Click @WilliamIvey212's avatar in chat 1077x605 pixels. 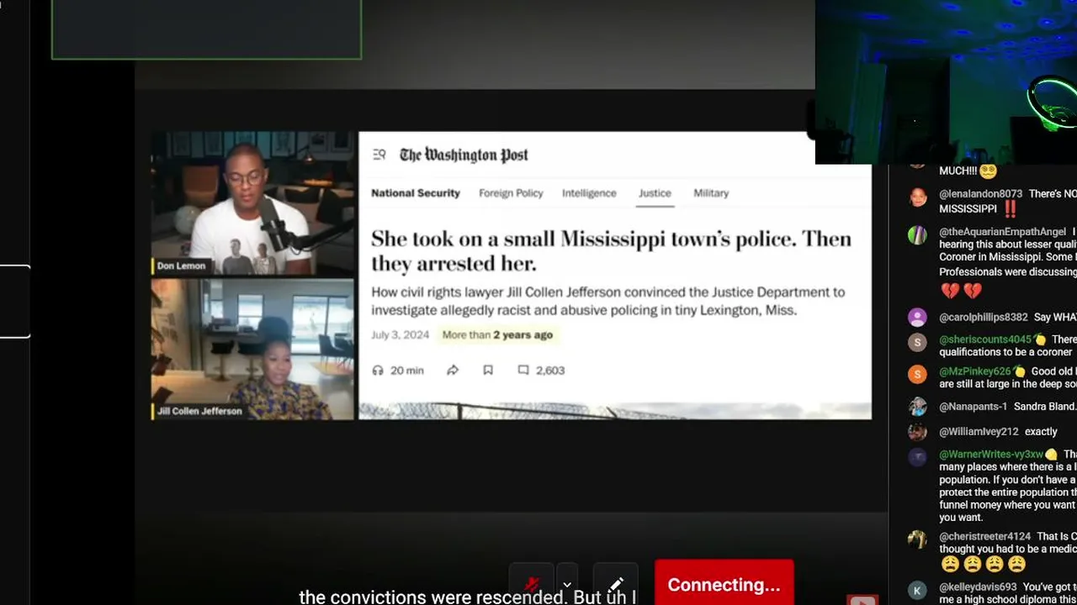(x=917, y=432)
